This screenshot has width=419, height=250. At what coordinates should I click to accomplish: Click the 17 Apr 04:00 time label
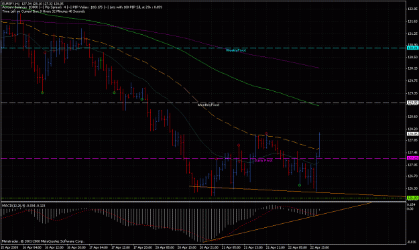(99, 247)
